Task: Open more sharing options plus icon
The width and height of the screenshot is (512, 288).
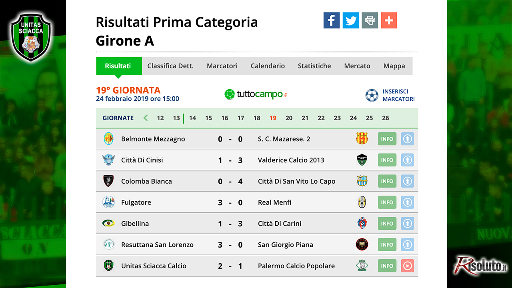Action: coord(389,20)
